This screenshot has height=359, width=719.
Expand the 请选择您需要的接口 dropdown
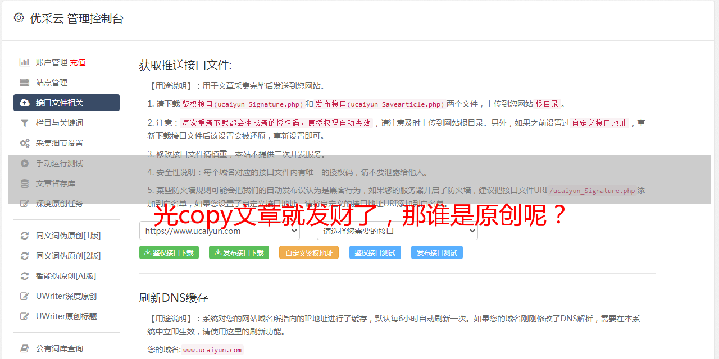click(397, 231)
